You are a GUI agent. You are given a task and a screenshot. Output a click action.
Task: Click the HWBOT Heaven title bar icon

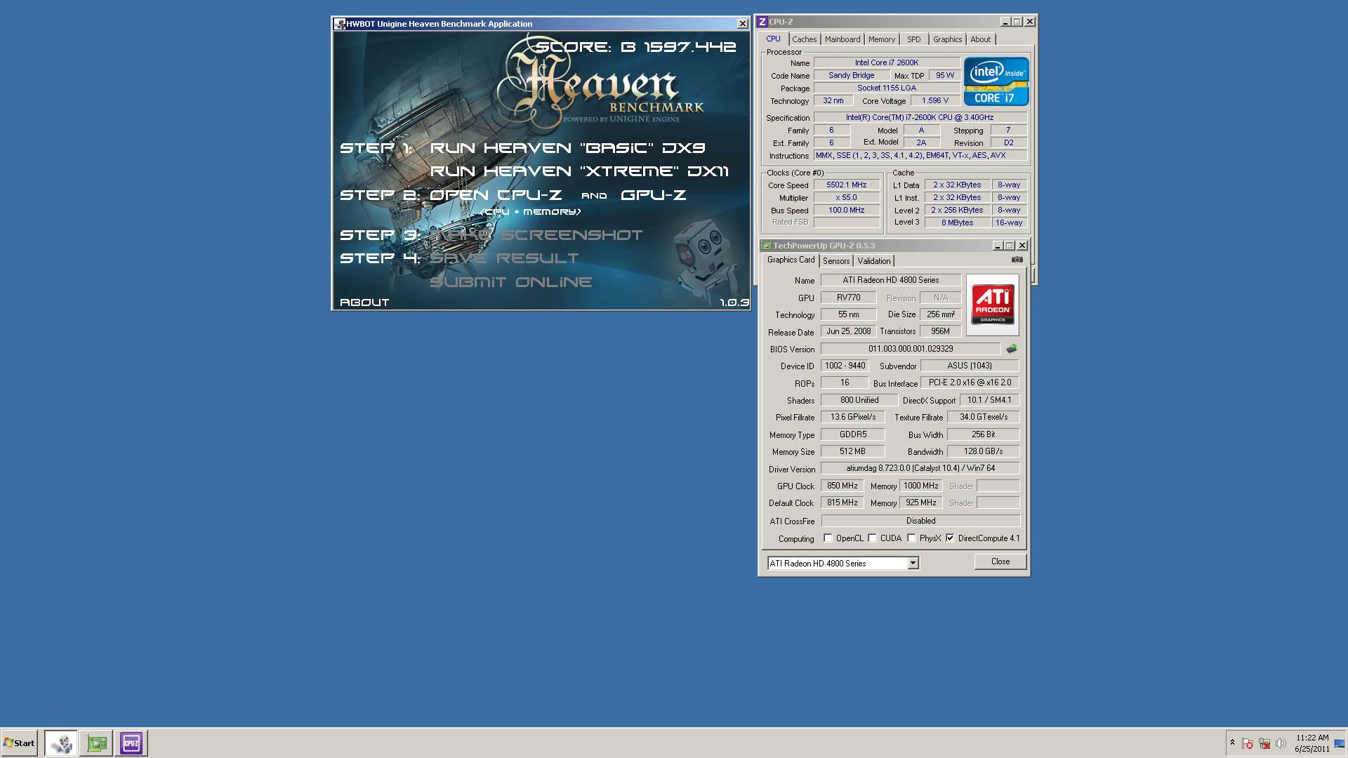tap(341, 24)
